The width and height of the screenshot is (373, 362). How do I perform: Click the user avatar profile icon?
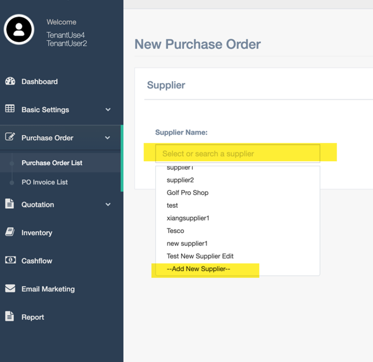pos(19,30)
